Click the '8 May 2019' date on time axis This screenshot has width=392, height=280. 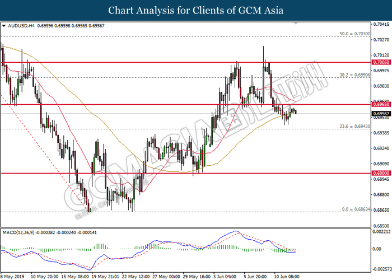pyautogui.click(x=13, y=276)
